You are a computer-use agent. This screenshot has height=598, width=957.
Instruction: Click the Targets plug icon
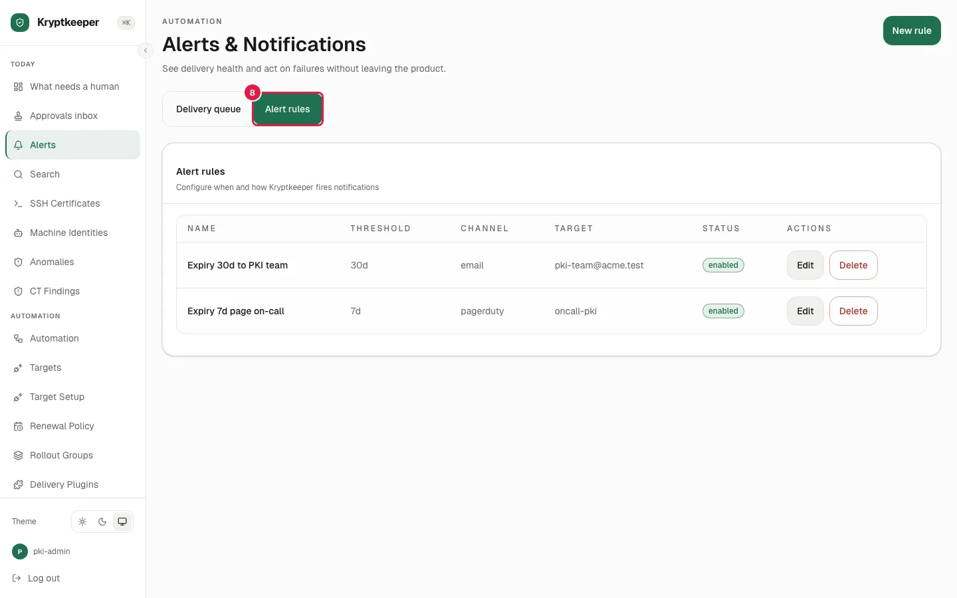click(19, 368)
